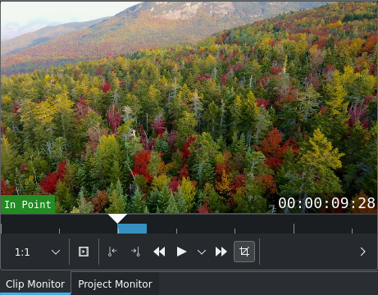Expand the play options dropdown arrow
378x295 pixels.
[x=202, y=252]
